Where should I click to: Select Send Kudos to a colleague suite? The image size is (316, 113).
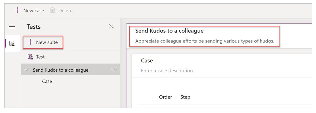(x=61, y=70)
